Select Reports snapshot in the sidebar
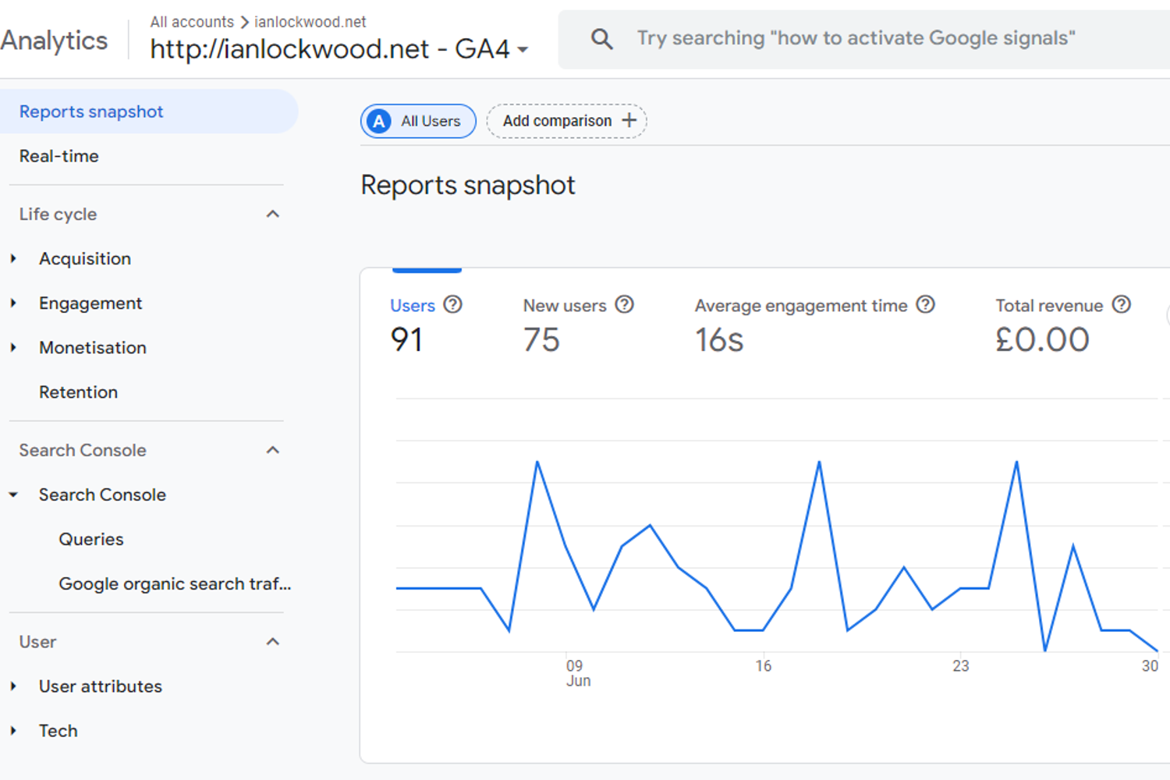Image resolution: width=1170 pixels, height=780 pixels. 91,111
